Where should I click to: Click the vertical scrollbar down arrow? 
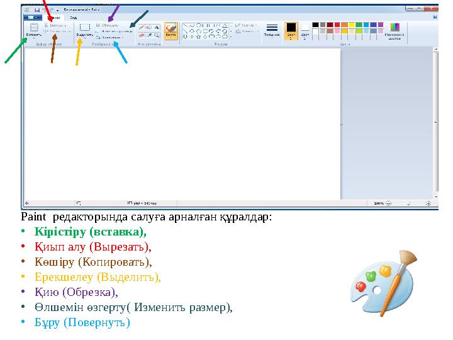click(x=435, y=196)
